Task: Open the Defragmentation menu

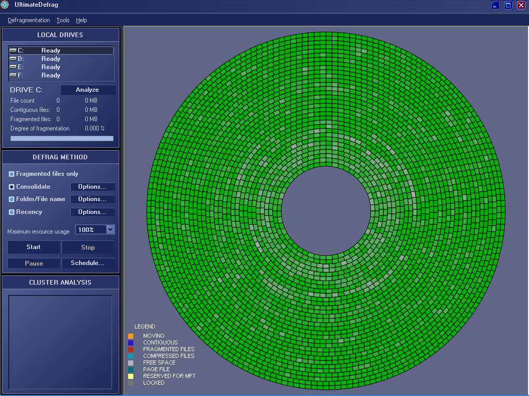Action: pyautogui.click(x=29, y=20)
